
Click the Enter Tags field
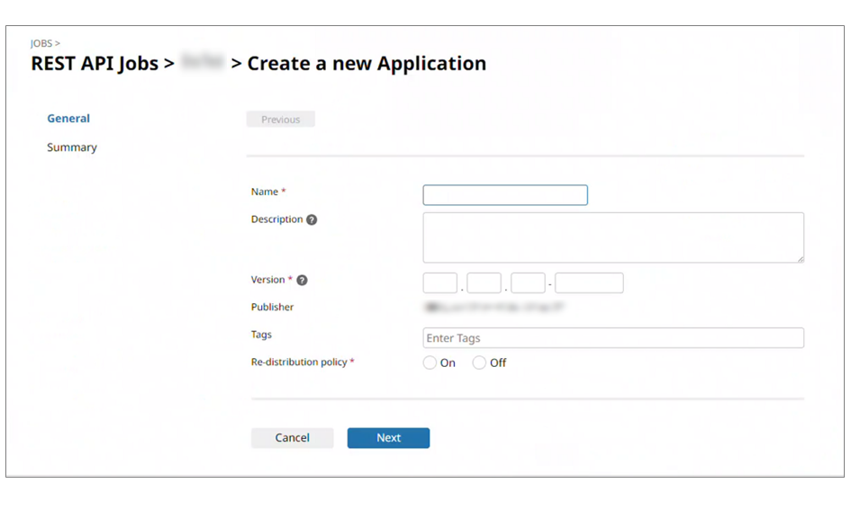(x=612, y=338)
